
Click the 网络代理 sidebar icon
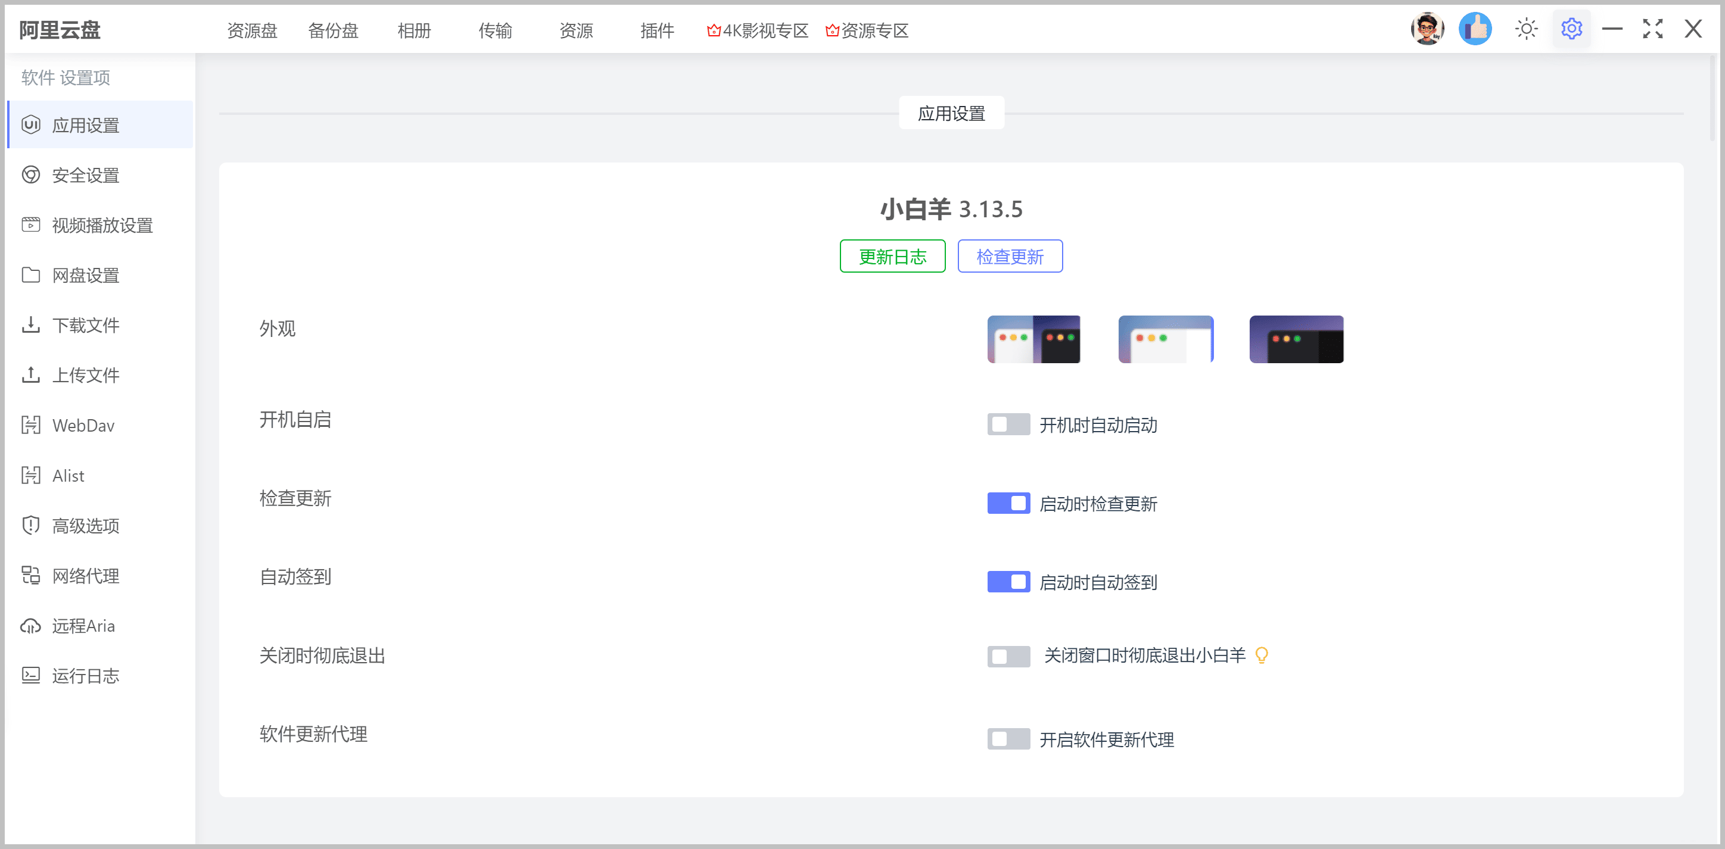31,576
